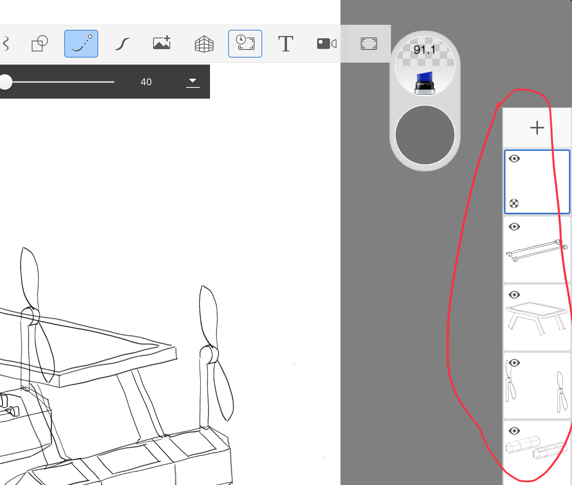Select the roof rails layer thumbnail
Image resolution: width=572 pixels, height=485 pixels.
537,249
